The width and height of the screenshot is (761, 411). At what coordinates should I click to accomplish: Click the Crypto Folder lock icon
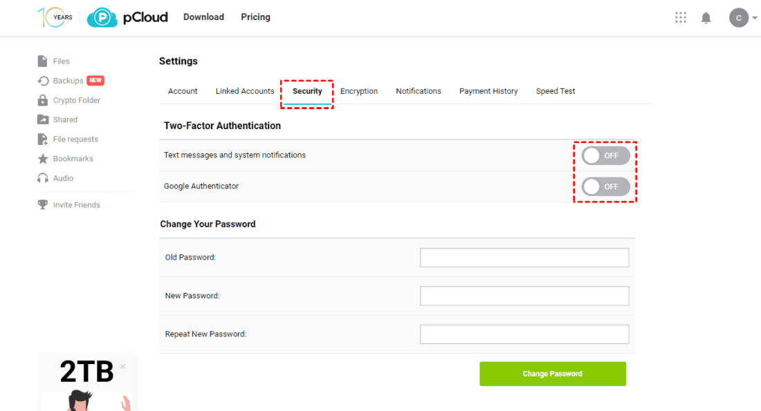pyautogui.click(x=43, y=100)
